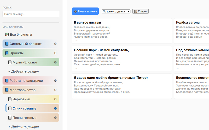The image size is (209, 130).
Task: Click the page icon of Стихи готовые
Action: (10, 108)
